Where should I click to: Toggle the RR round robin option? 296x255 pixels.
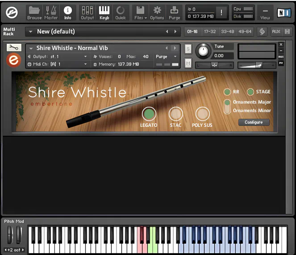(x=227, y=92)
